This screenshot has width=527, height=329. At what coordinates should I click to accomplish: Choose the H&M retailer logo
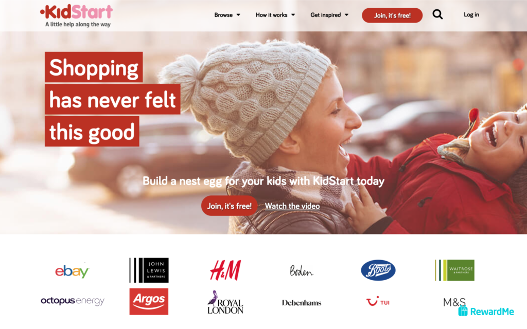[225, 270]
